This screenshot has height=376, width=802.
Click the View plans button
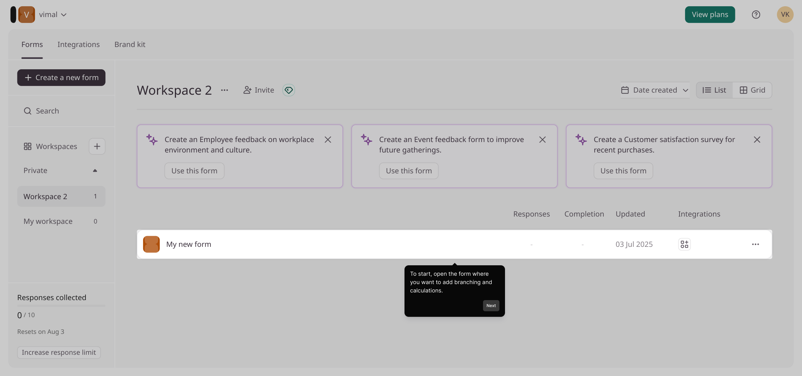pyautogui.click(x=710, y=15)
